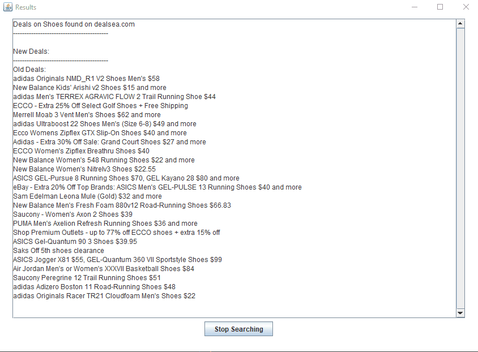
Task: Select Saucony Women's Axon 2 Shoes $39
Action: (x=72, y=214)
